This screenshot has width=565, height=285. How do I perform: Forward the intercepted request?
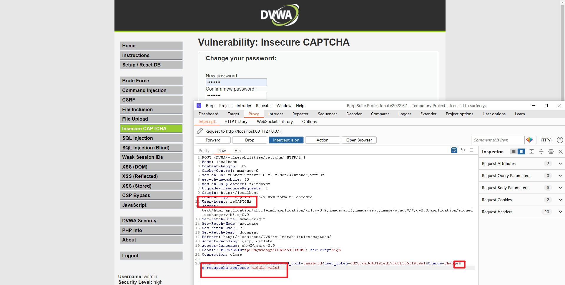click(x=213, y=140)
